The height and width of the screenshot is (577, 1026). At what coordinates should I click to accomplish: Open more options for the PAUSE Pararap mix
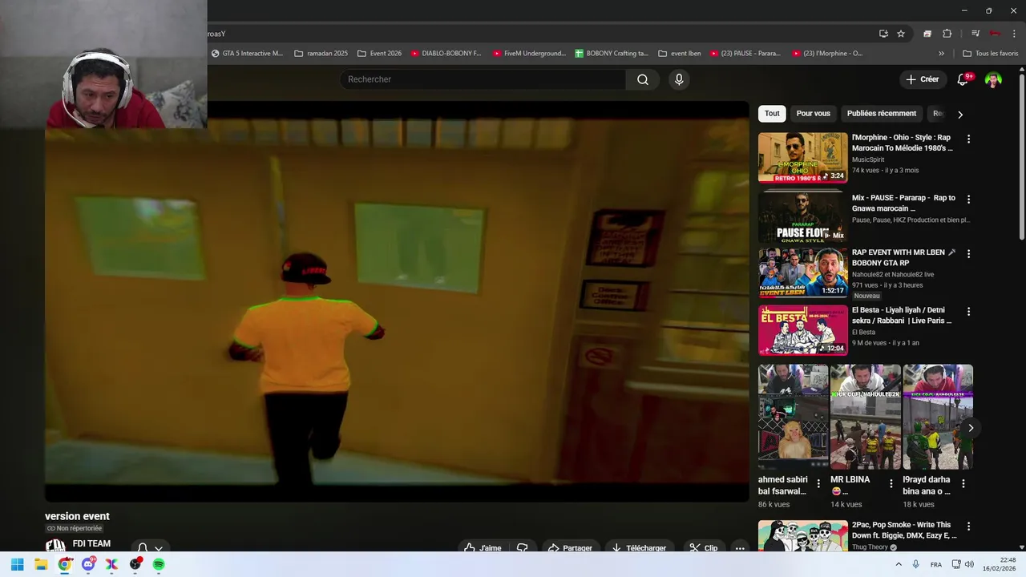click(968, 199)
